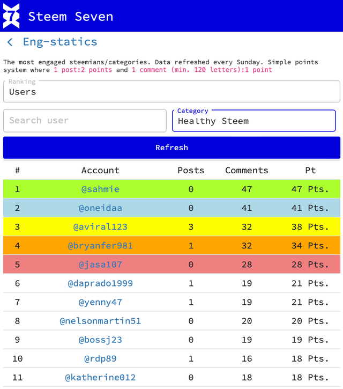Click rank number 11 in the table
The height and width of the screenshot is (389, 343).
17,378
